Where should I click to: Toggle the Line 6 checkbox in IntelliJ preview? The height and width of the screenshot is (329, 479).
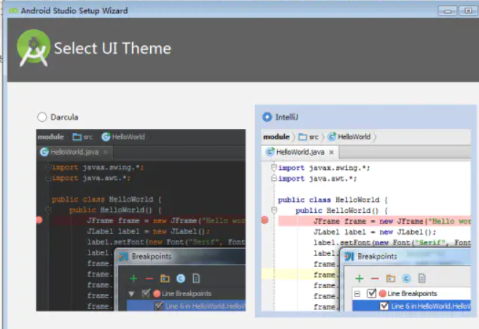coord(384,306)
